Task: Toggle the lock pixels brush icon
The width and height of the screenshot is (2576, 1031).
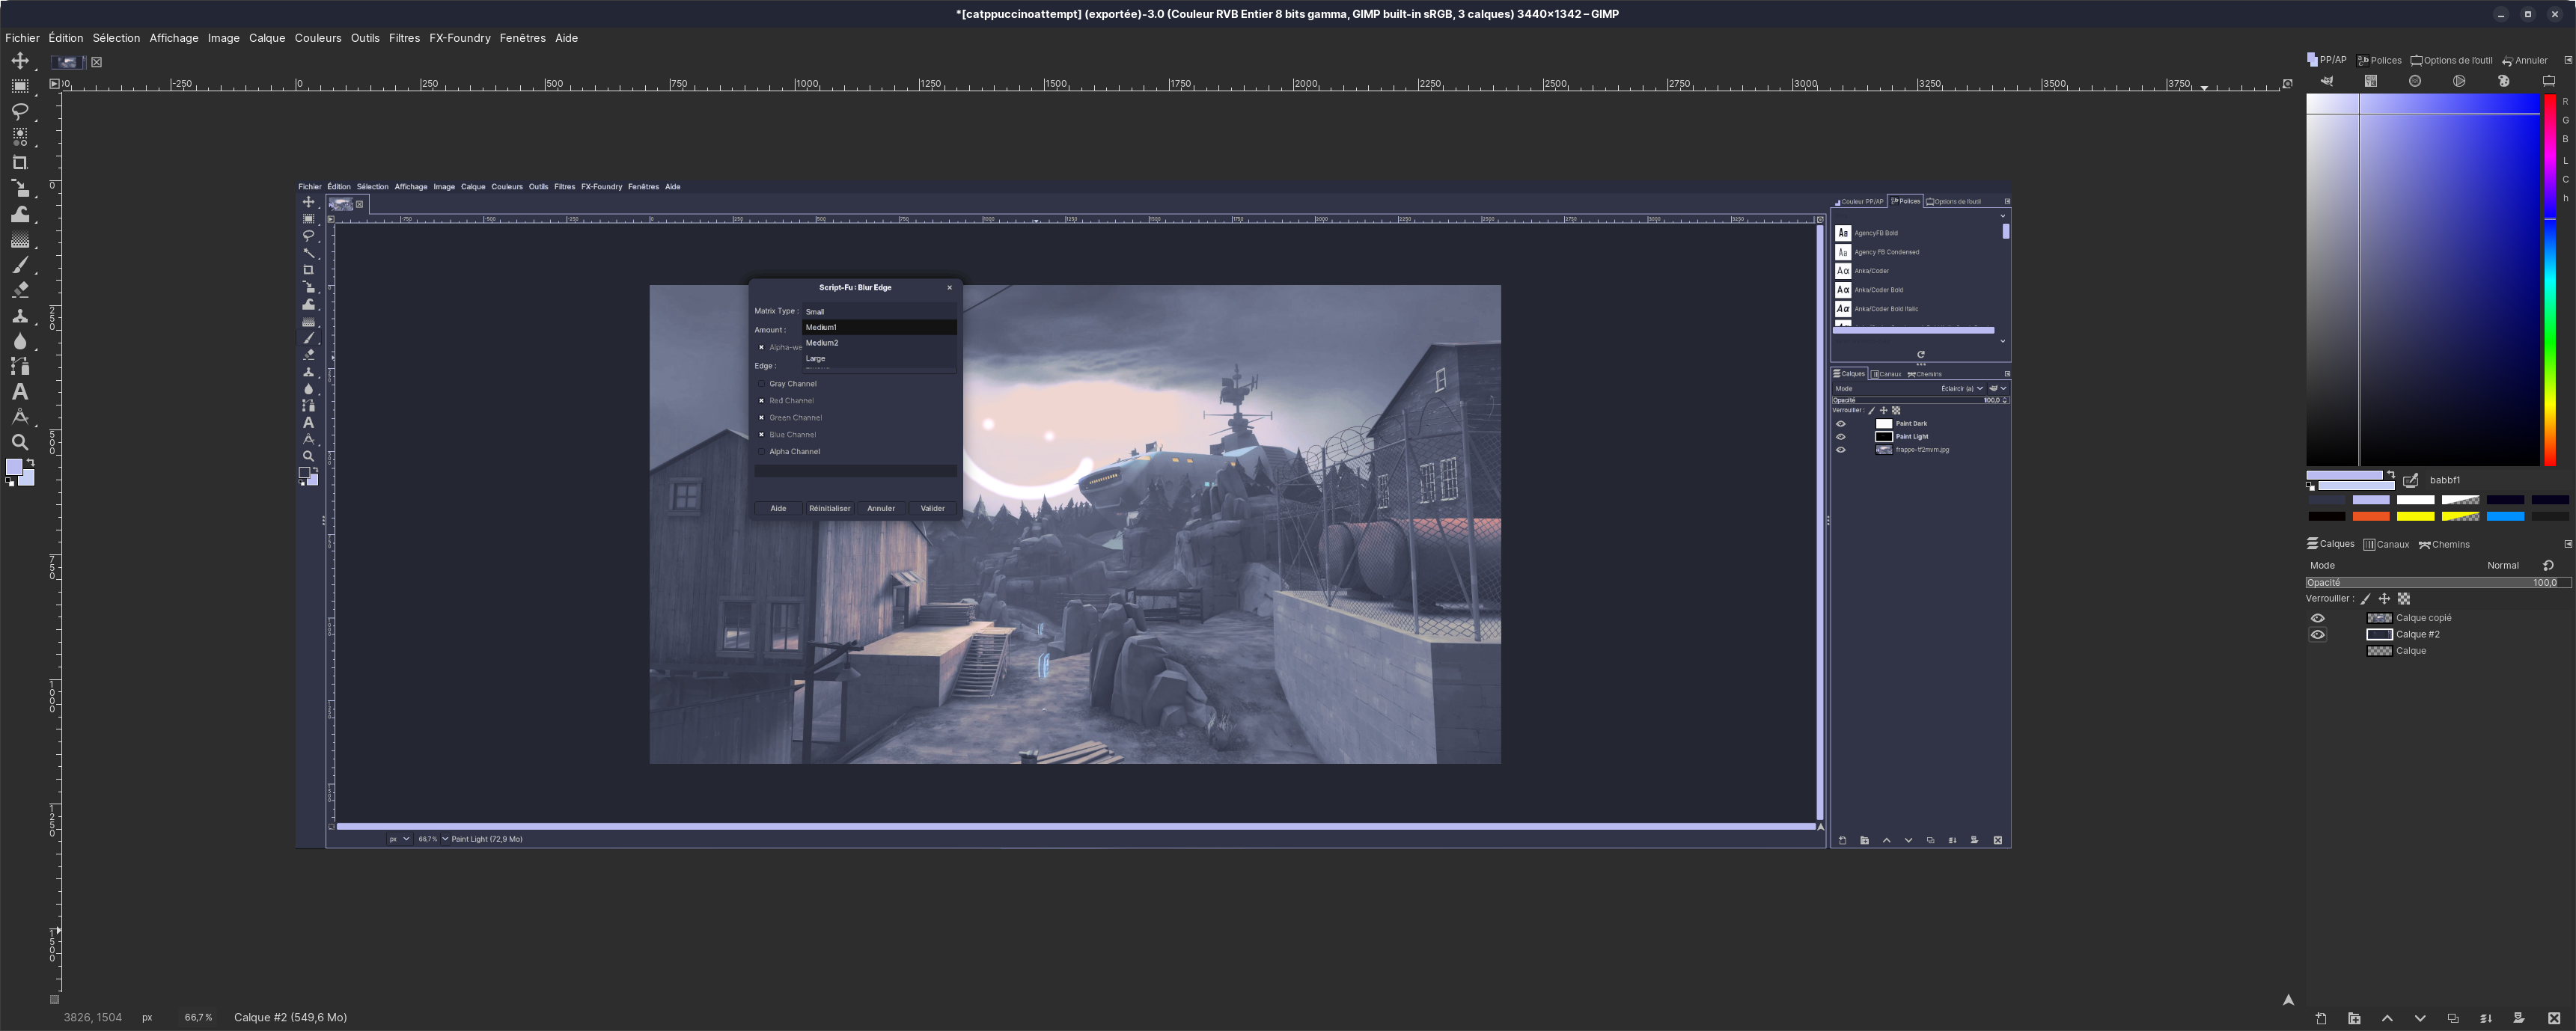Action: point(2365,599)
